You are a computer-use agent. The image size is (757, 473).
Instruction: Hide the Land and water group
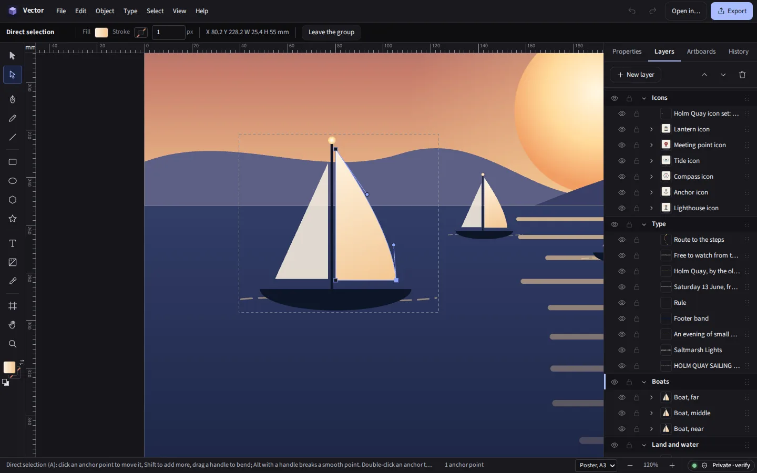pyautogui.click(x=614, y=445)
